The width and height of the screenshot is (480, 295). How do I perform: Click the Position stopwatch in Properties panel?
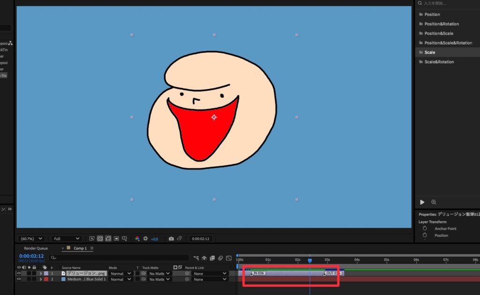click(425, 236)
